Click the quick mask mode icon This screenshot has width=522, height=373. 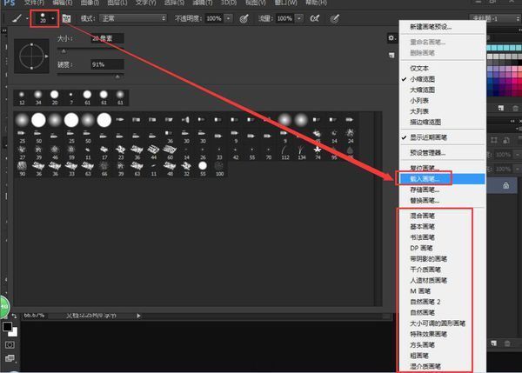tap(10, 345)
